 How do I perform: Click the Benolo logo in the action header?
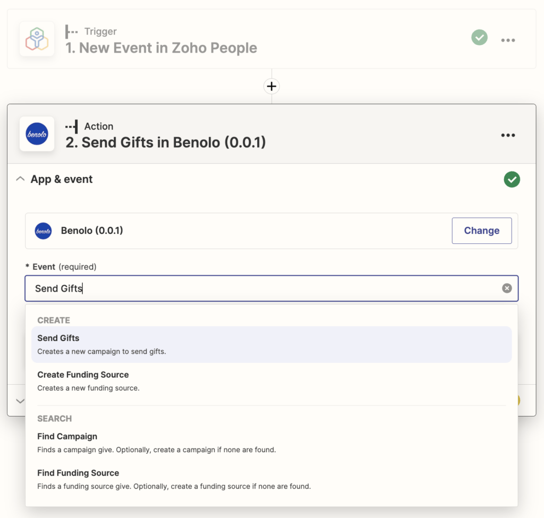click(x=37, y=134)
